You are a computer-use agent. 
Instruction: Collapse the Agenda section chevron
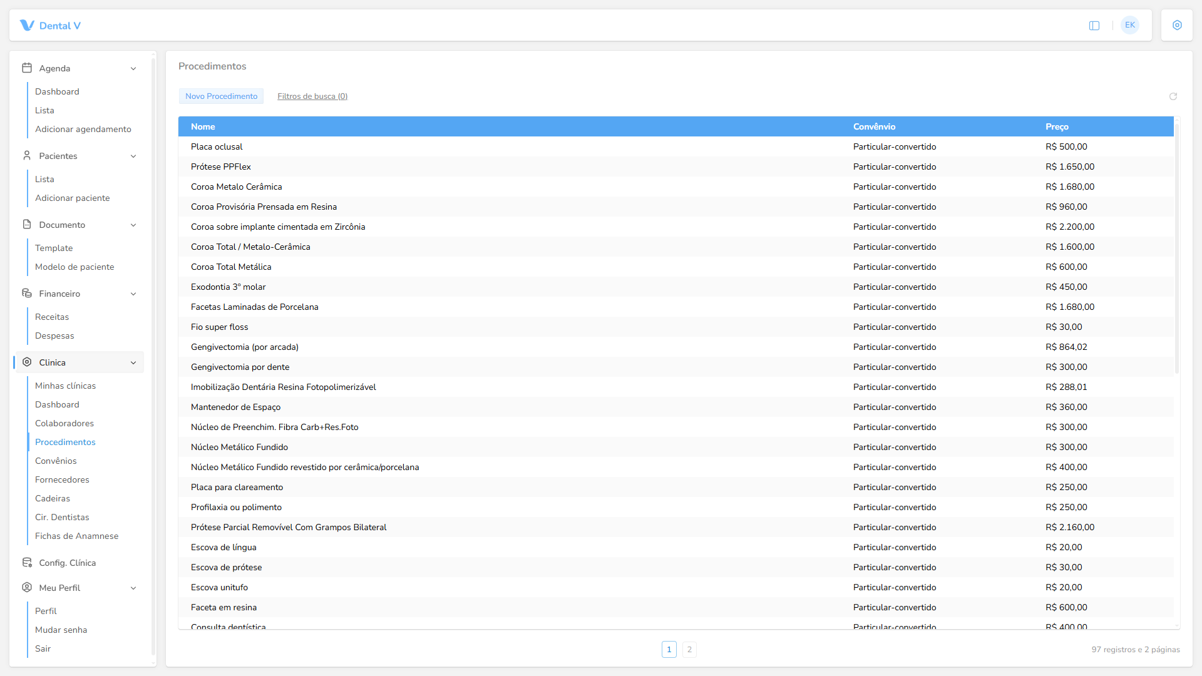(133, 68)
